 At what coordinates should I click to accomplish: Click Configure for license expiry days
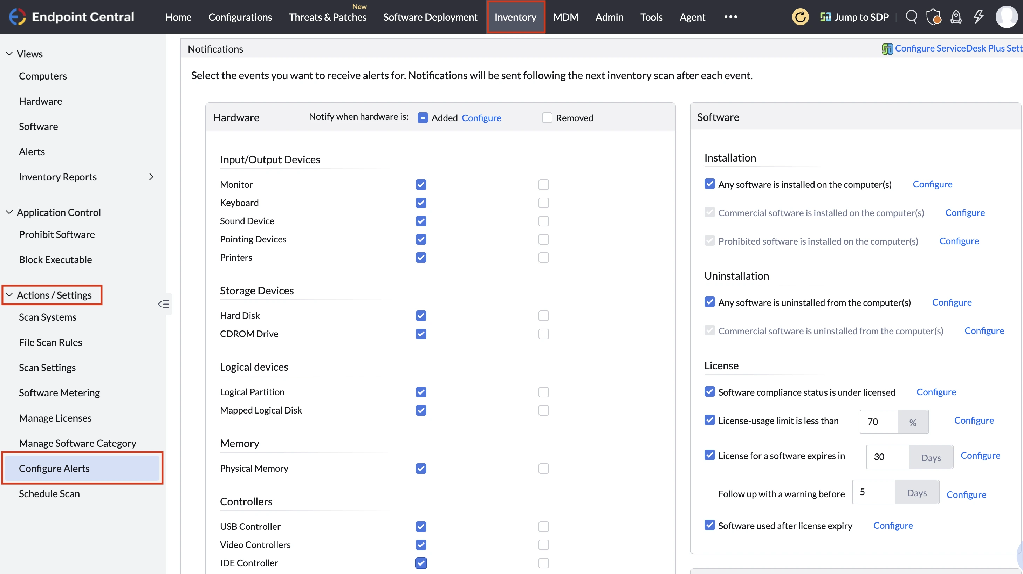click(x=980, y=456)
